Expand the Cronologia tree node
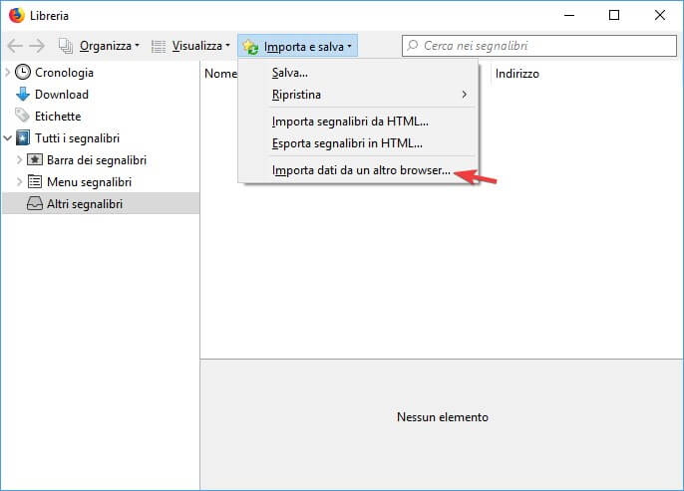684x491 pixels. (x=7, y=73)
